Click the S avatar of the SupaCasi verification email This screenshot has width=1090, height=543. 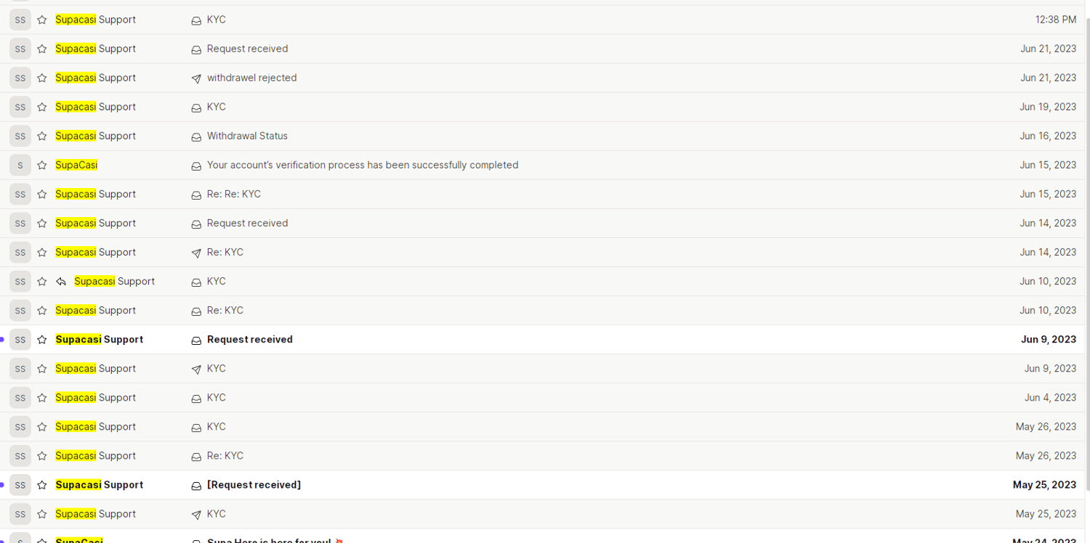pos(20,166)
